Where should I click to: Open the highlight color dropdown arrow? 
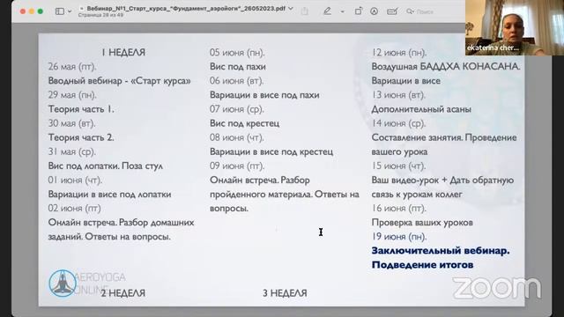(x=342, y=11)
